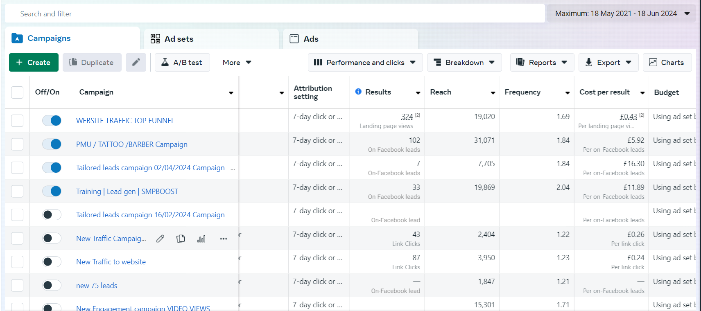Open Training | Lead gen | SMPBOOST campaign link

pyautogui.click(x=127, y=192)
